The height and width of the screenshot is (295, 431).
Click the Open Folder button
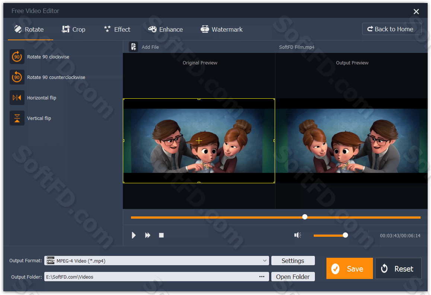pos(293,276)
